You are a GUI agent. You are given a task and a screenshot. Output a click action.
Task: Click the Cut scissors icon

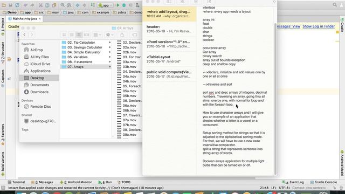point(40,5)
